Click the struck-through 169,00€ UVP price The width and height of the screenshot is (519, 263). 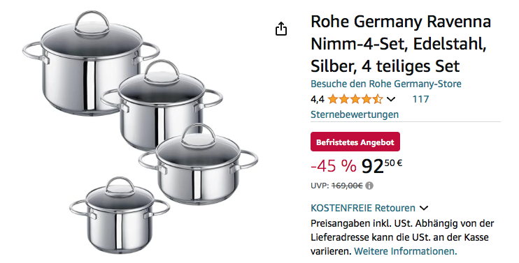point(347,186)
